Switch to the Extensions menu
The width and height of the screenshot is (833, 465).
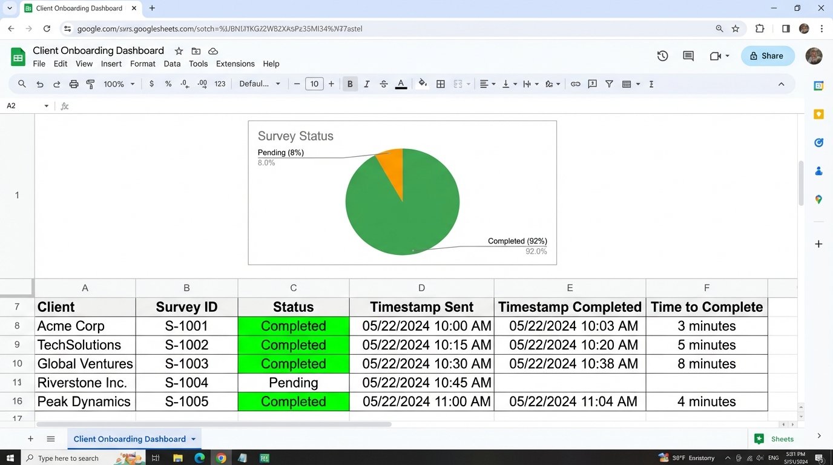pos(235,64)
